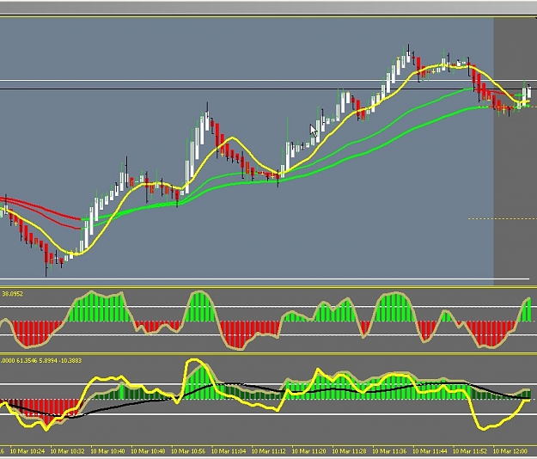Select the 10 Mar 11:36 time label
The height and width of the screenshot is (459, 537).
[x=390, y=451]
